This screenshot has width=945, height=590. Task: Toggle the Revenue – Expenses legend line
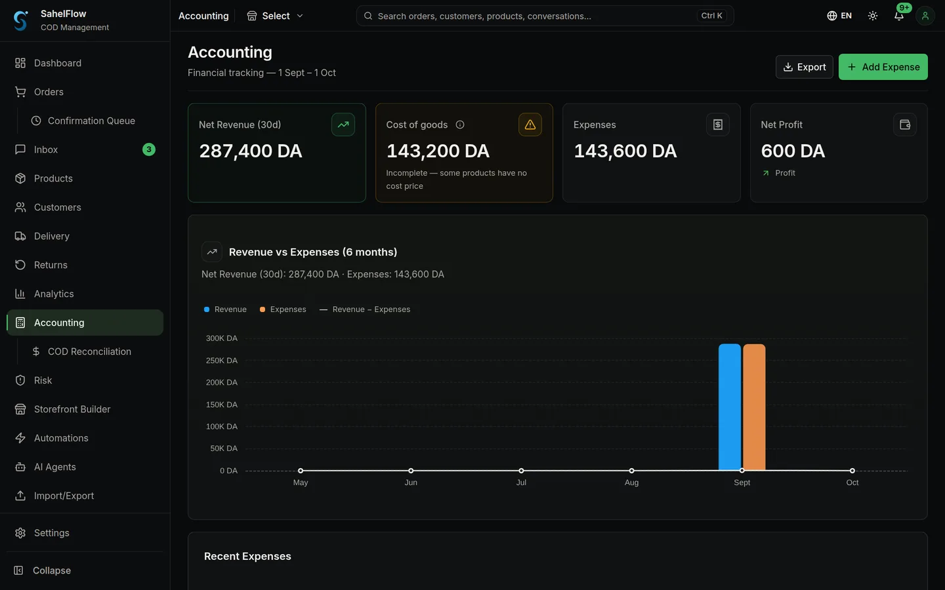pyautogui.click(x=365, y=309)
